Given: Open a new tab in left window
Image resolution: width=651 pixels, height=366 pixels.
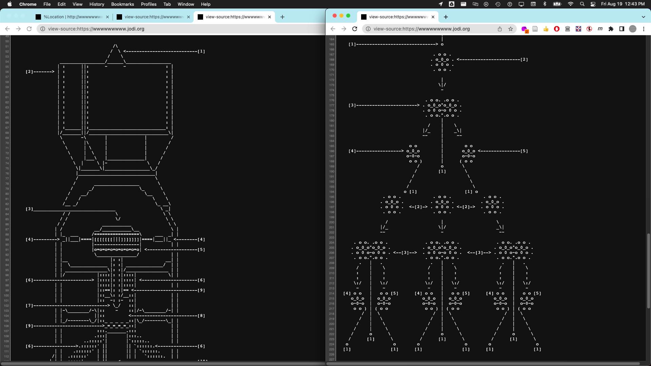Looking at the screenshot, I should coord(282,17).
